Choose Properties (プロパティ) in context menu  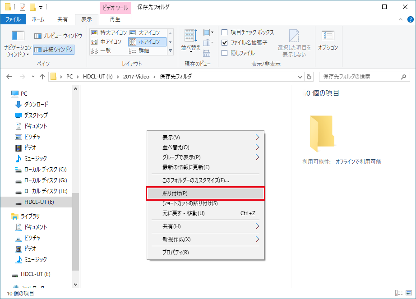click(205, 253)
